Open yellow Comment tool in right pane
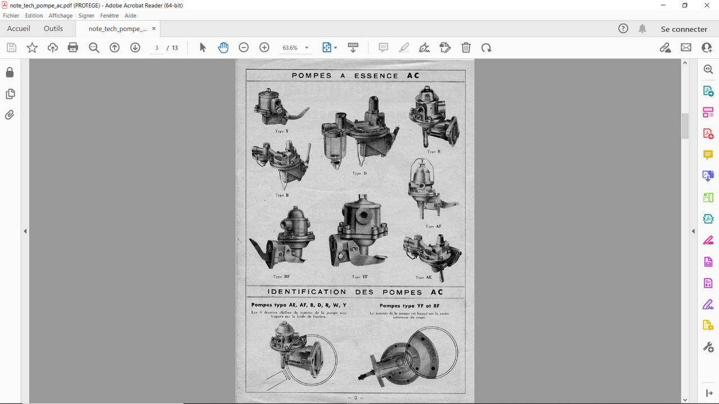Screen dimensions: 719x404 (x=708, y=155)
